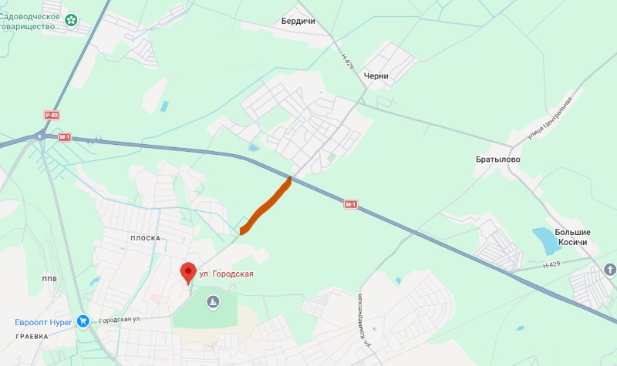Open the Евроопт Hyper place label

tap(43, 322)
